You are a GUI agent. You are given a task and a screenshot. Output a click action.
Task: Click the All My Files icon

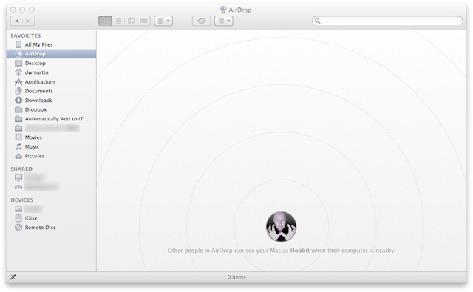point(18,44)
